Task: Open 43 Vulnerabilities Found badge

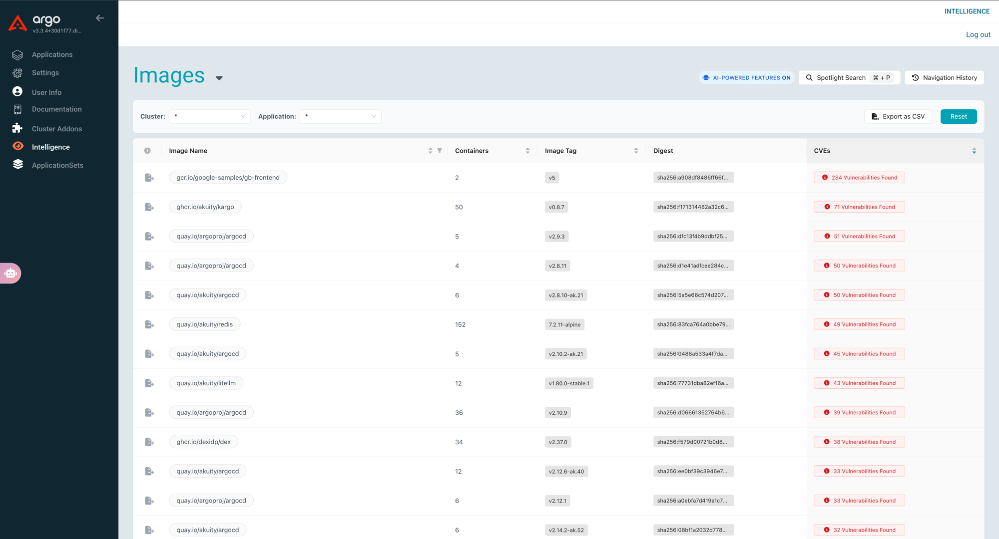Action: [859, 383]
